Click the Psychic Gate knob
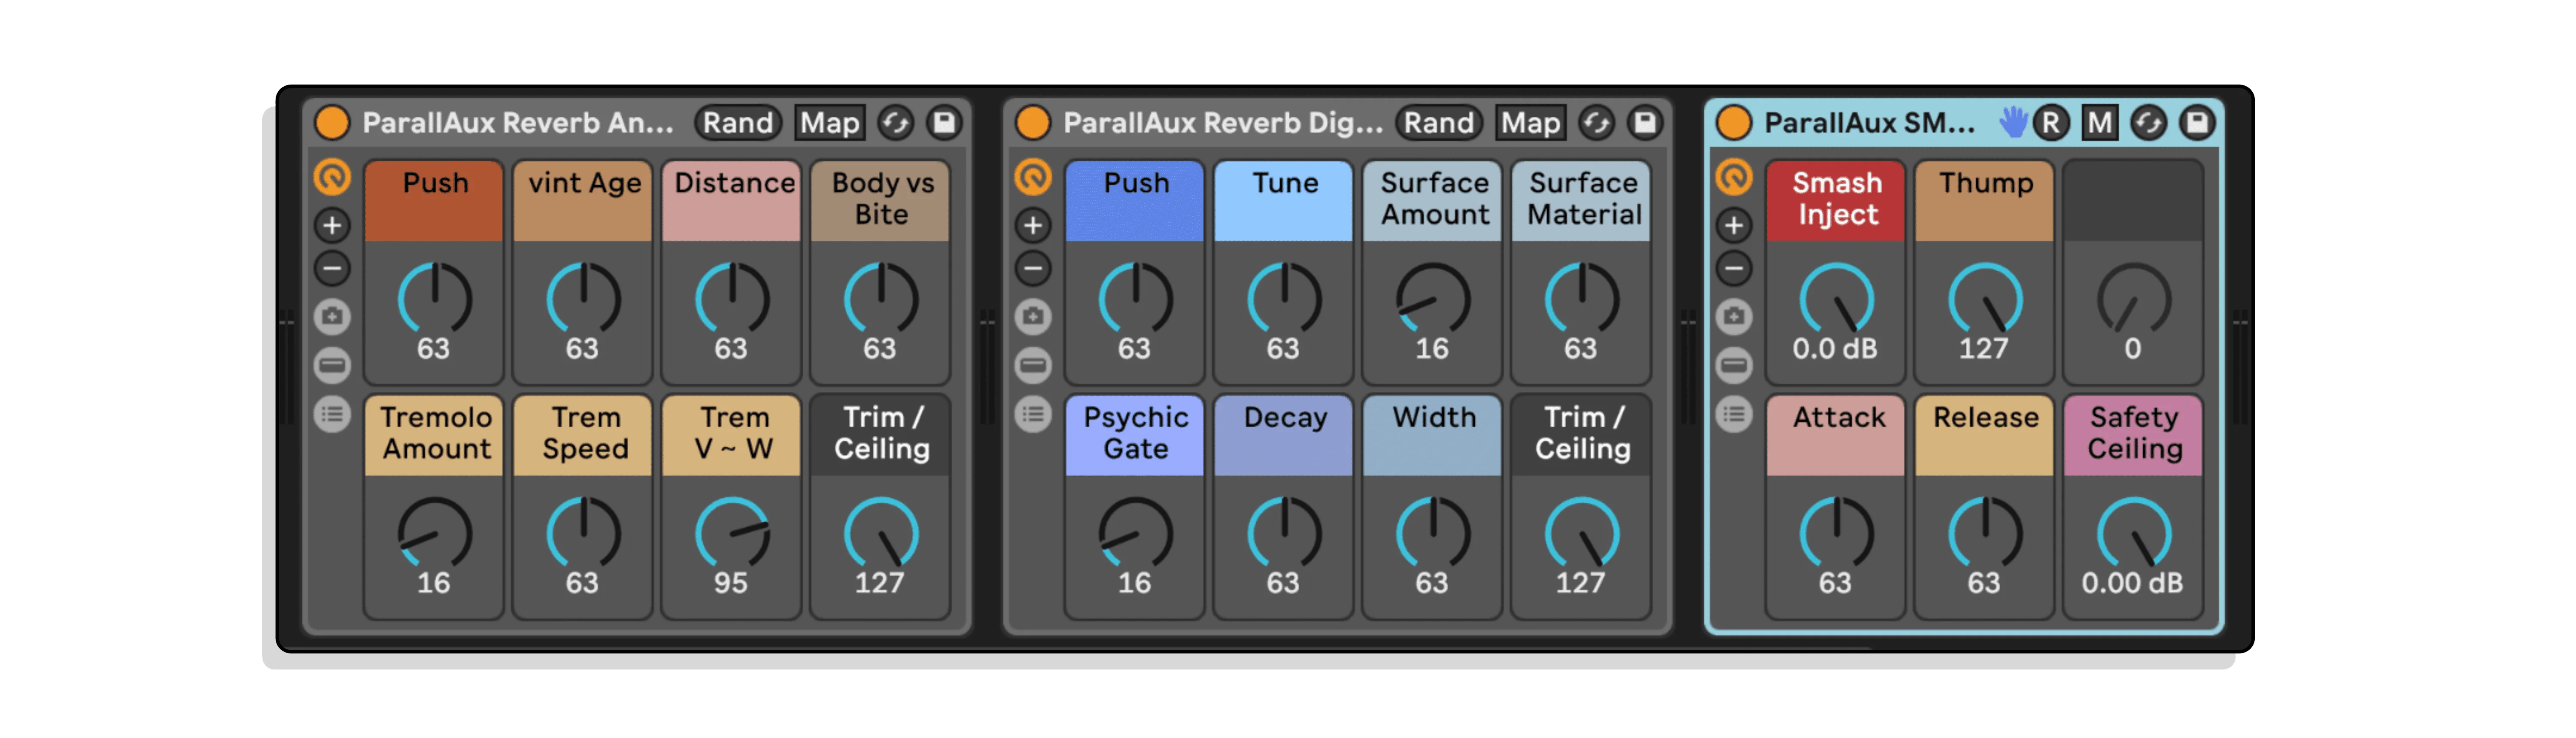Screen dimensions: 2576x738 [1135, 533]
